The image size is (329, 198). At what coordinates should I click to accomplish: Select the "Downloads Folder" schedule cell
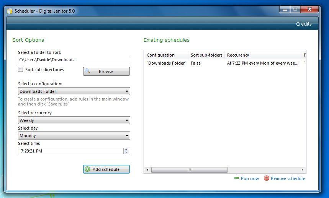coord(166,63)
